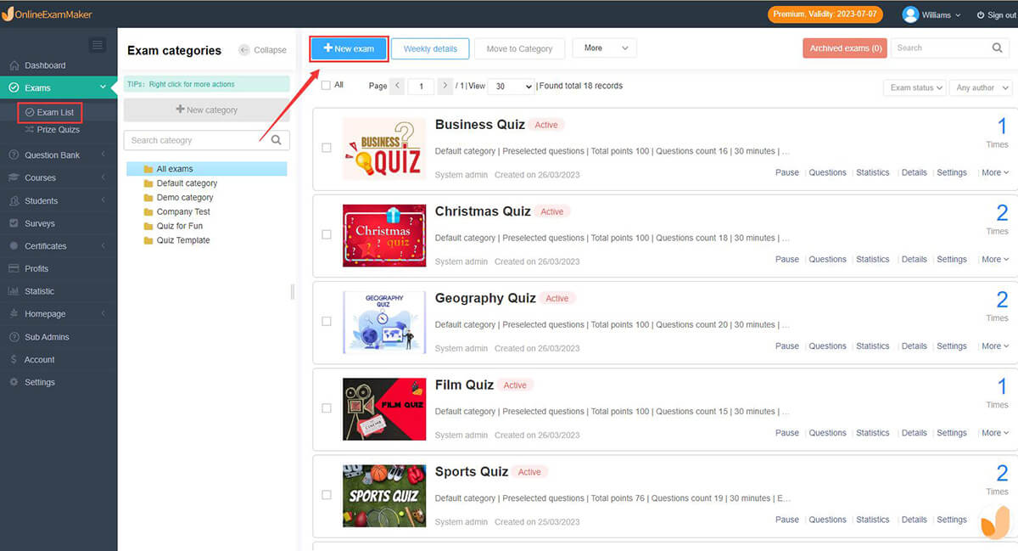Check the Film Quiz checkbox
The image size is (1018, 551).
[327, 408]
